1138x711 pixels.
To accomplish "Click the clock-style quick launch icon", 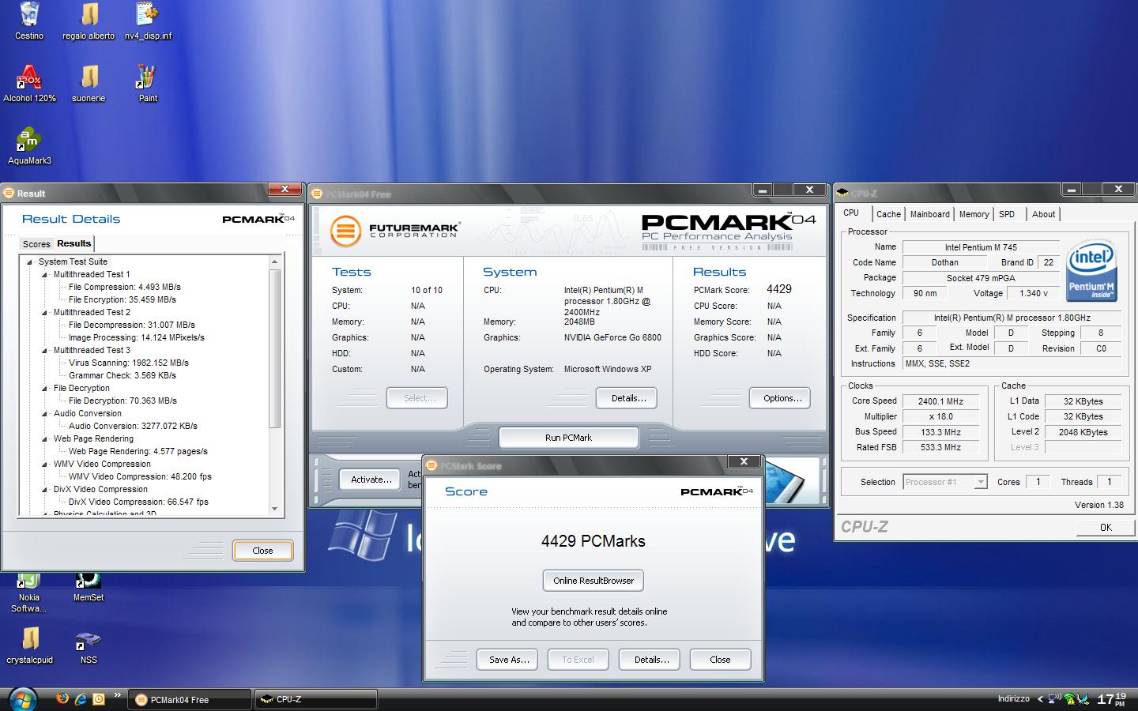I will (x=99, y=698).
